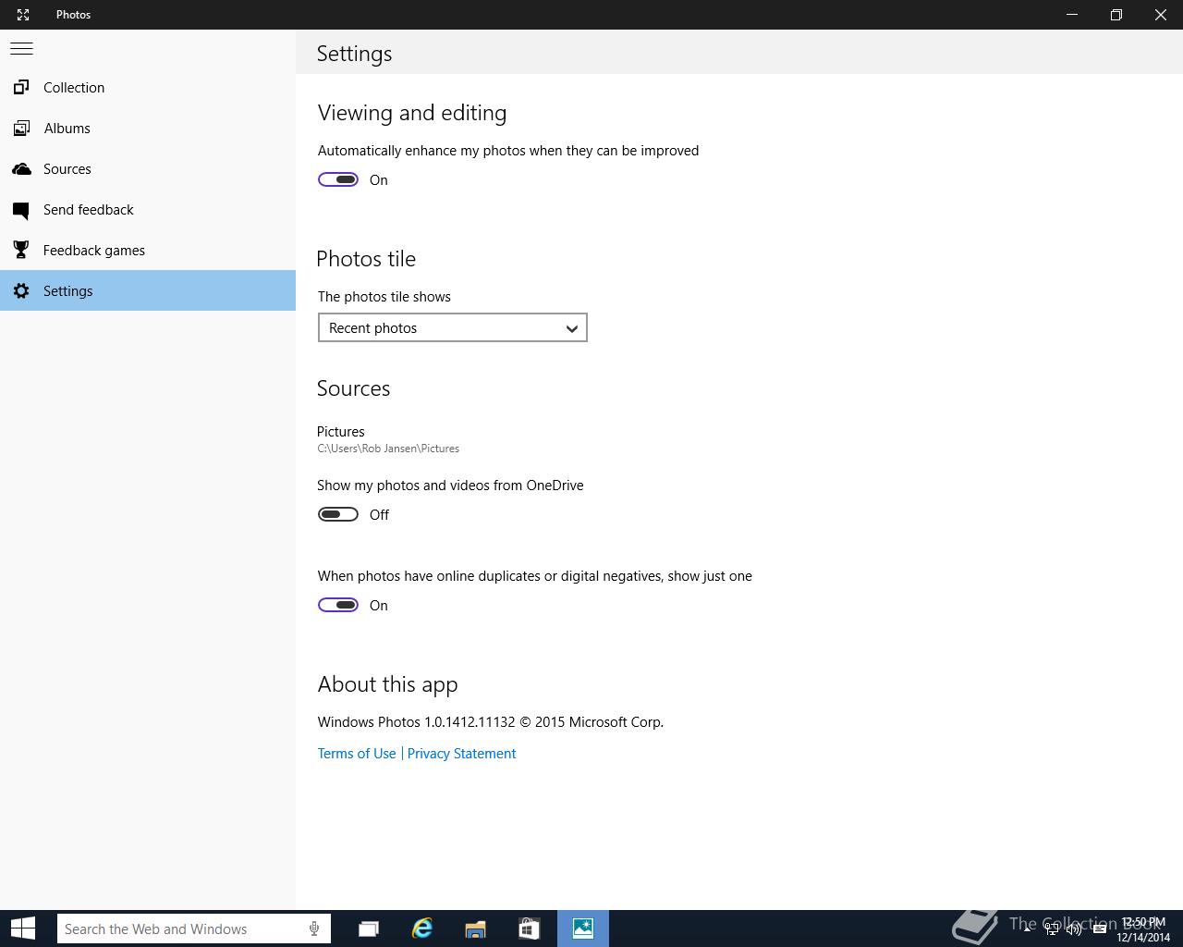Screen dimensions: 1183x947
Task: Enable OneDrive photos and videos switch
Action: tap(338, 514)
